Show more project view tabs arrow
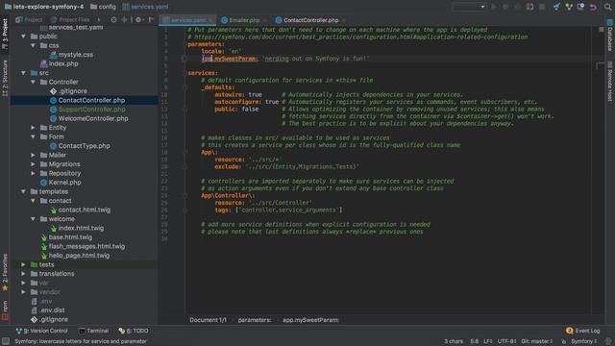 [x=99, y=19]
